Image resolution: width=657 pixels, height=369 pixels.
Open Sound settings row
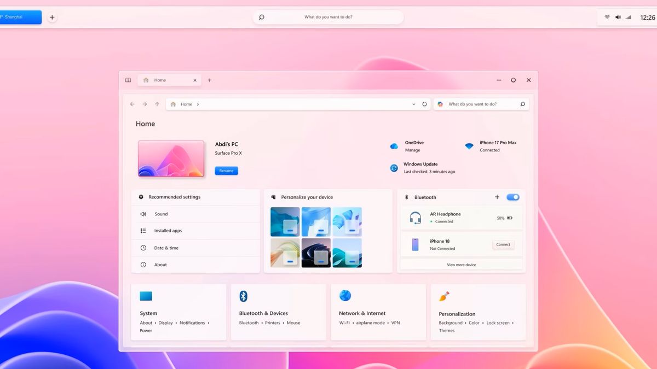coord(195,214)
